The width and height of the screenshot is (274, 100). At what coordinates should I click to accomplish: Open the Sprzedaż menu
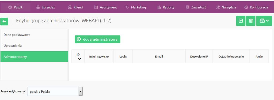[x=45, y=7]
